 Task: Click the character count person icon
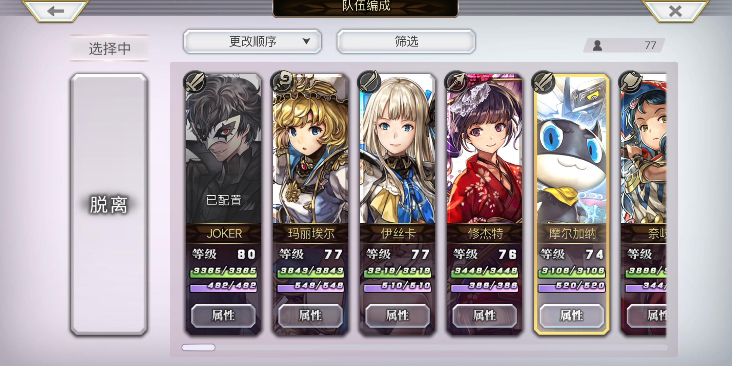[597, 45]
